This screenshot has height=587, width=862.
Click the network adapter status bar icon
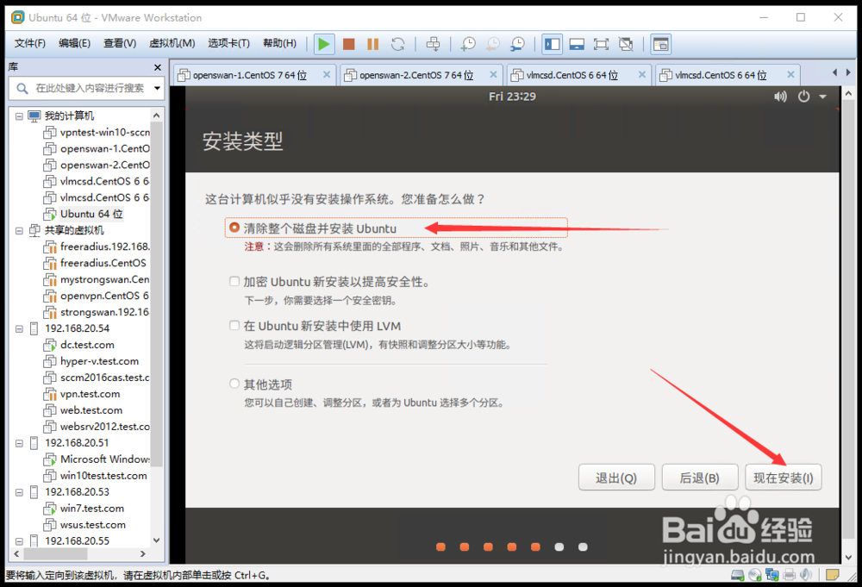tap(771, 575)
